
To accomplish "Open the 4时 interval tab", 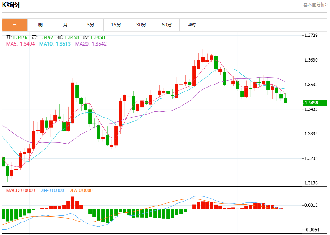I will 192,25.
